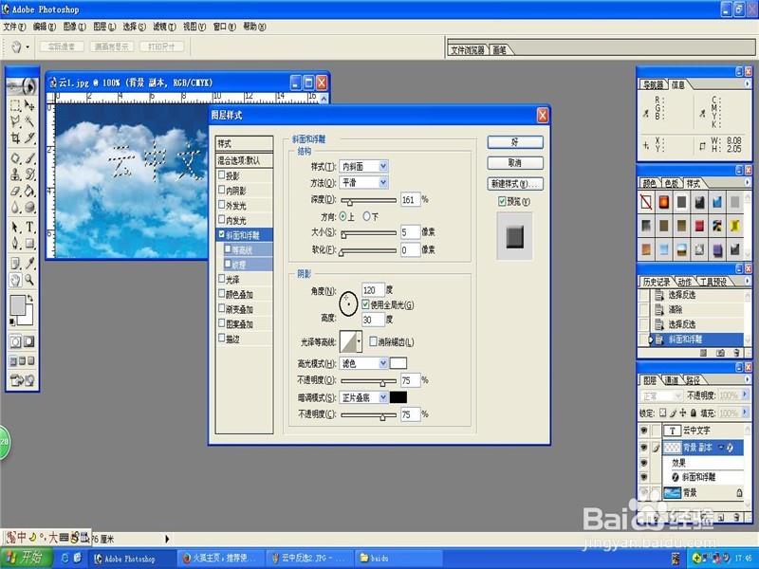The height and width of the screenshot is (569, 759).
Task: Select the Polygonal Lasso tool
Action: click(x=15, y=121)
